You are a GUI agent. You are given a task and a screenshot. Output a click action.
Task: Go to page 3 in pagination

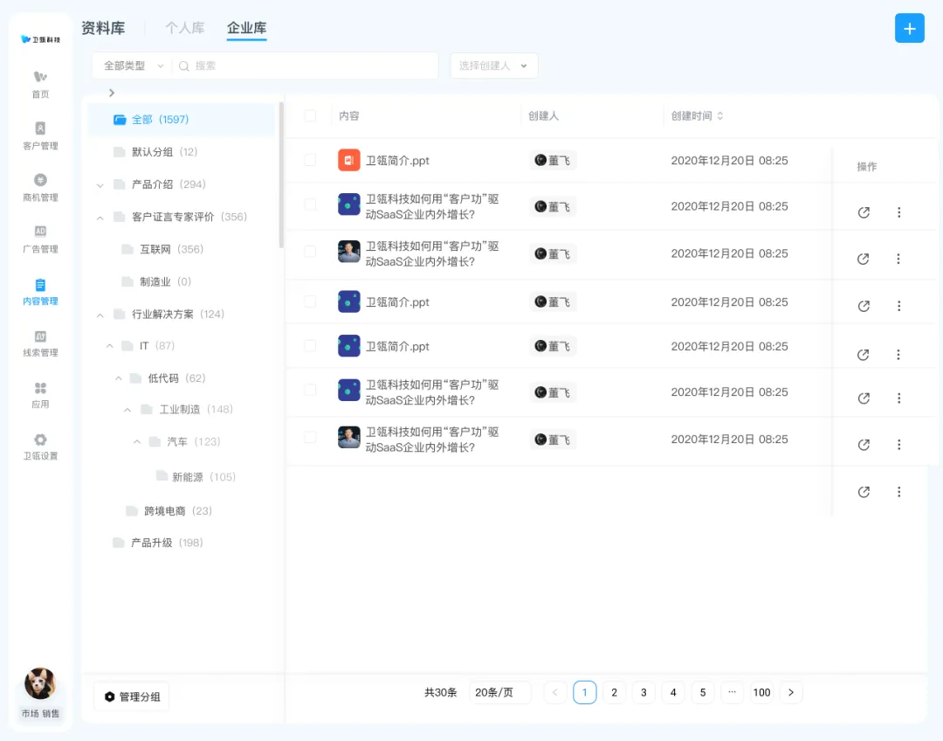644,692
